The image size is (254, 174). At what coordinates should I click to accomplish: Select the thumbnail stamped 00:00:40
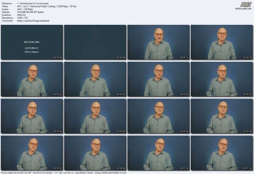coord(95,116)
